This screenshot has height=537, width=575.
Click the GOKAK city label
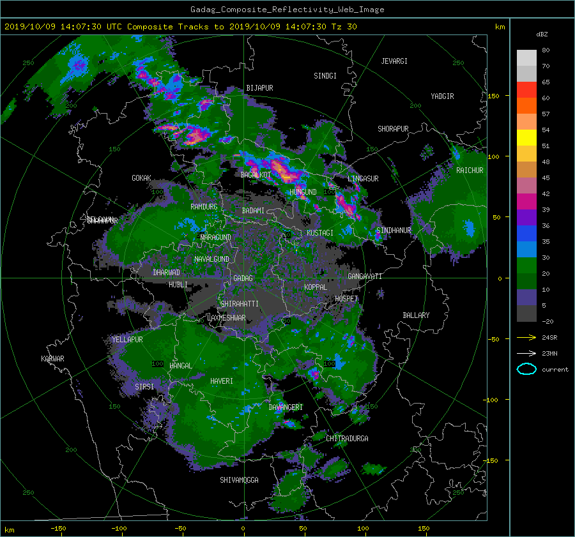tap(142, 178)
